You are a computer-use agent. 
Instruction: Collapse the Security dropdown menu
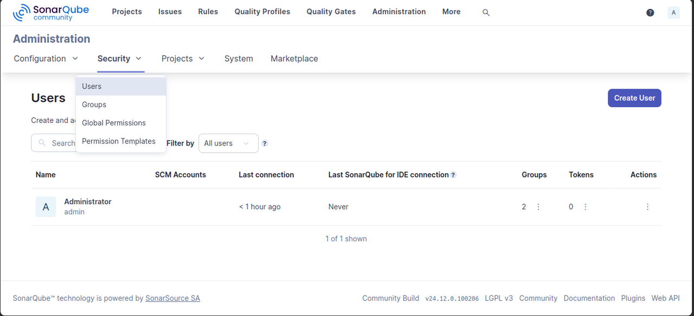click(120, 58)
